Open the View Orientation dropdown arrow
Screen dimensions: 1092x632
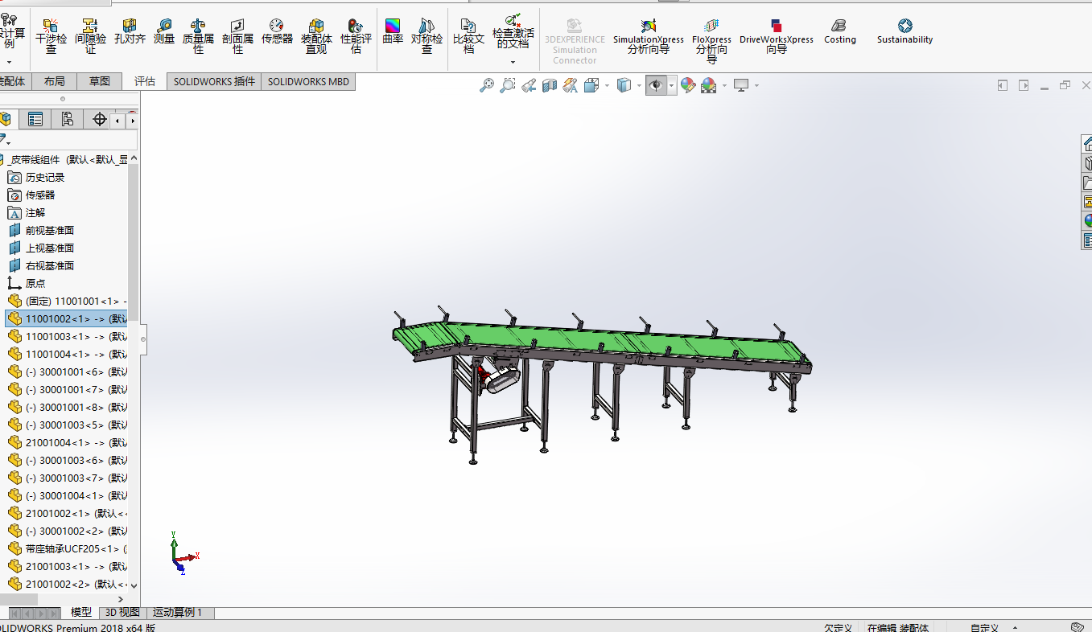point(606,85)
